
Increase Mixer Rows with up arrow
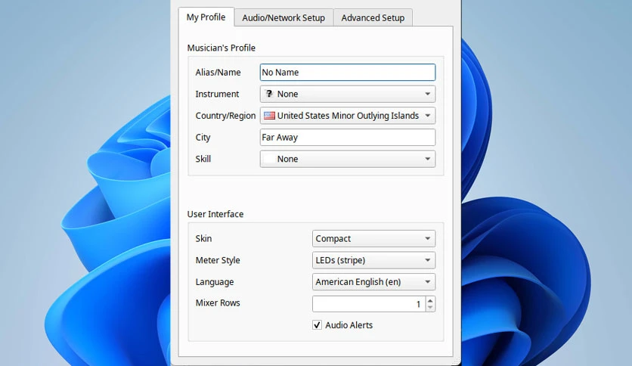(430, 300)
